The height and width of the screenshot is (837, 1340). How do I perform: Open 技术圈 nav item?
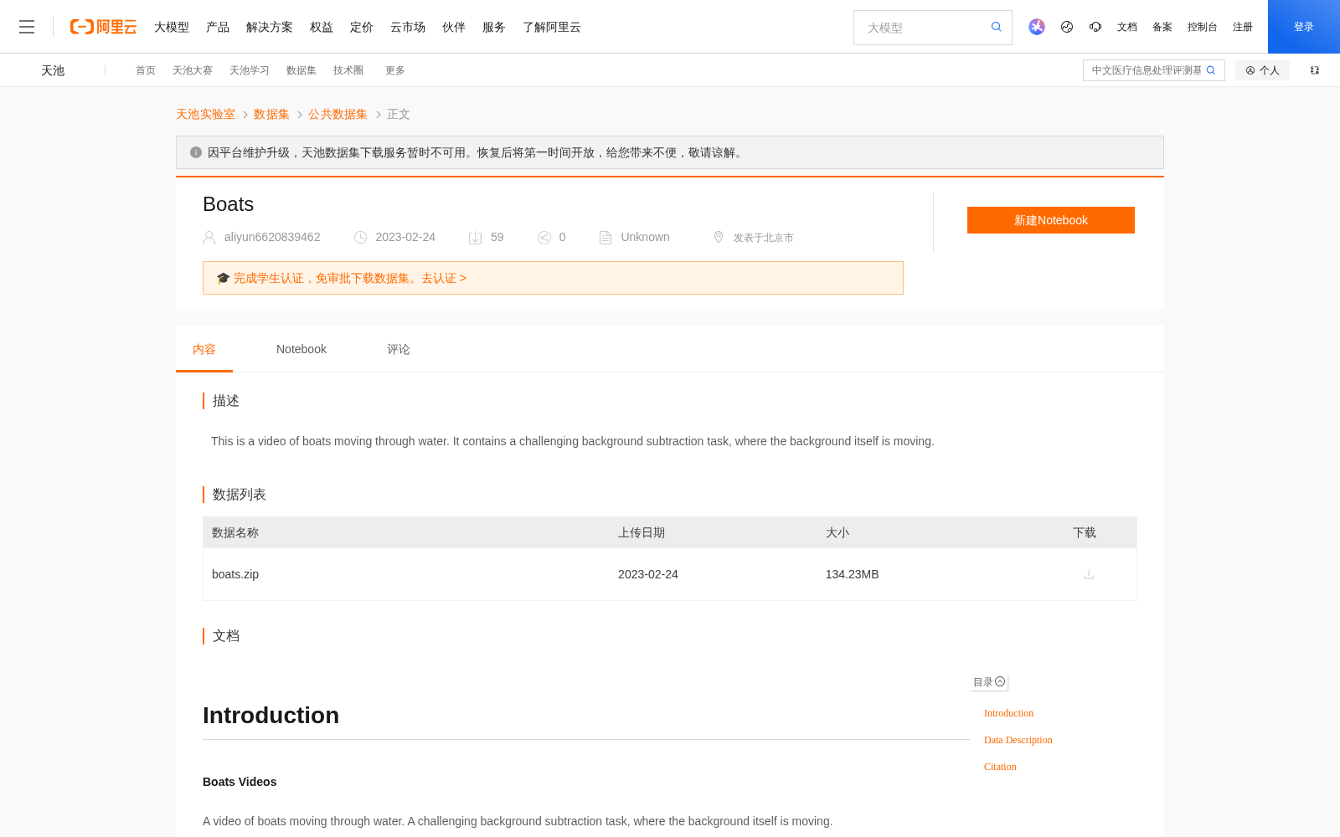coord(348,70)
